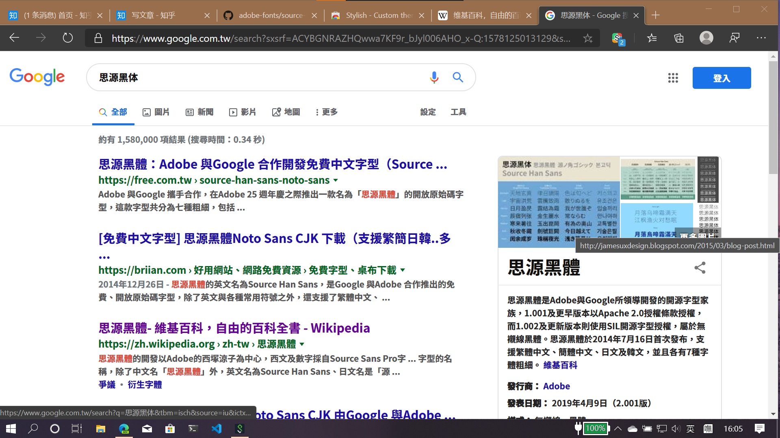Open result 思源黑體：Adobe 與Google 合作開發

click(273, 164)
